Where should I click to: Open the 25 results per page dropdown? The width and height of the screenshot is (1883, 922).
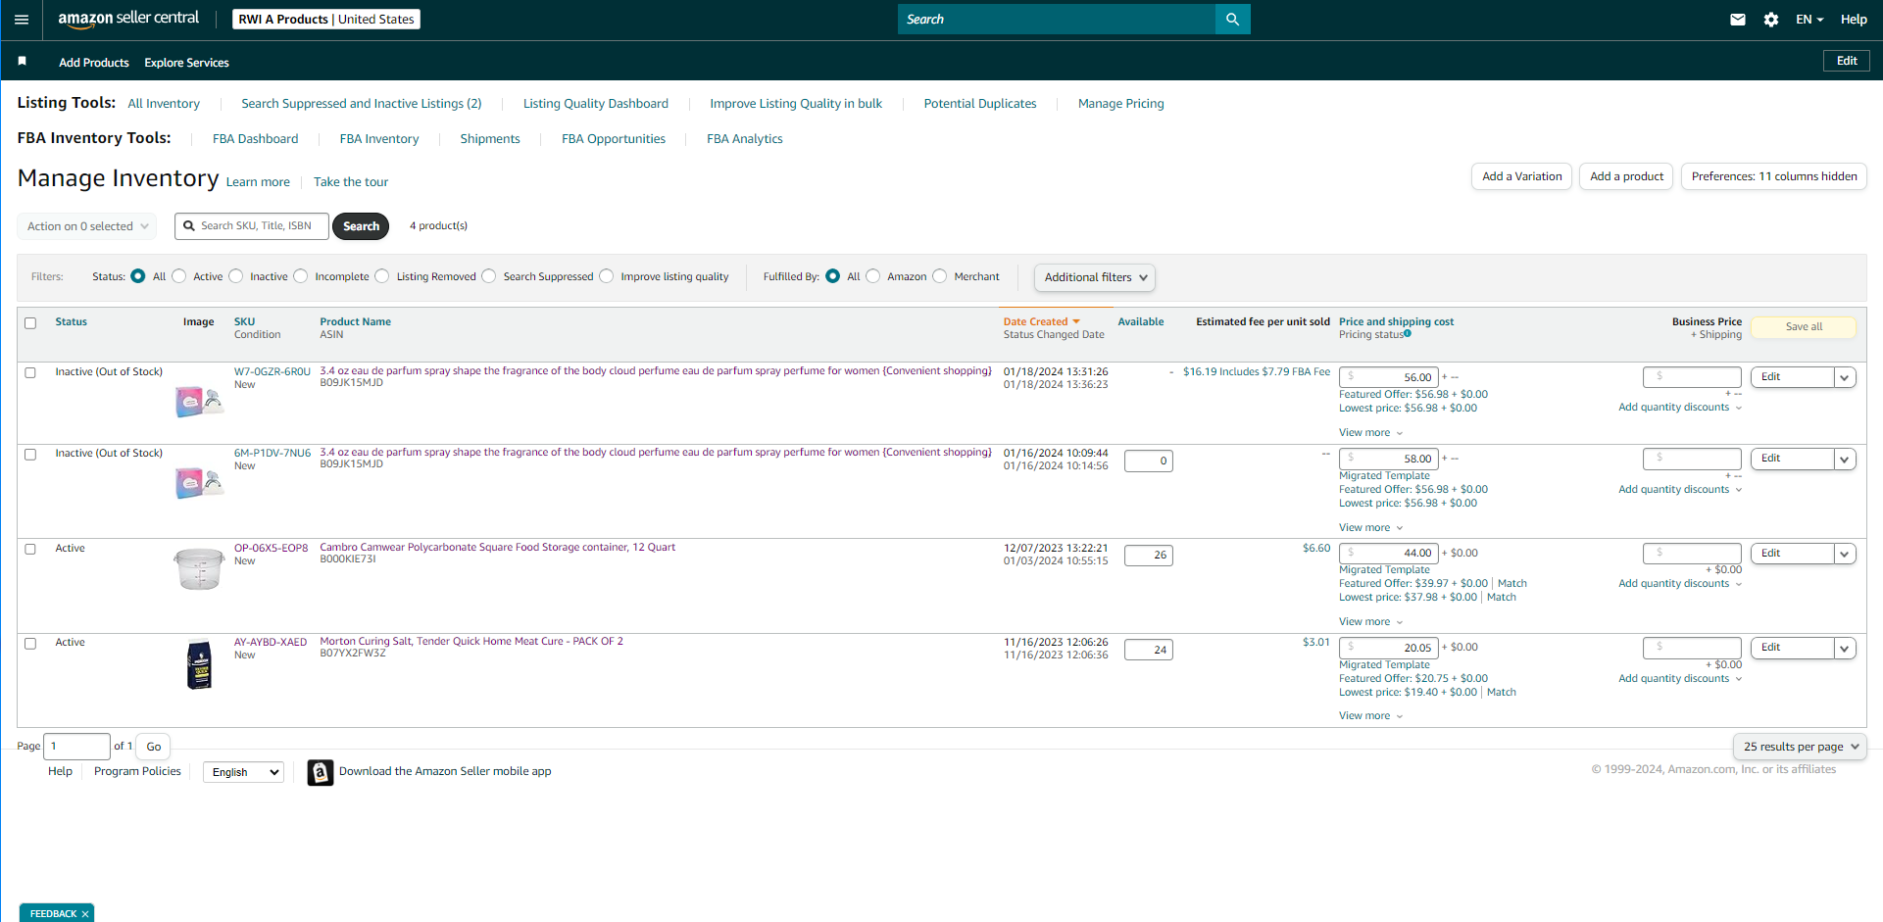tap(1800, 747)
